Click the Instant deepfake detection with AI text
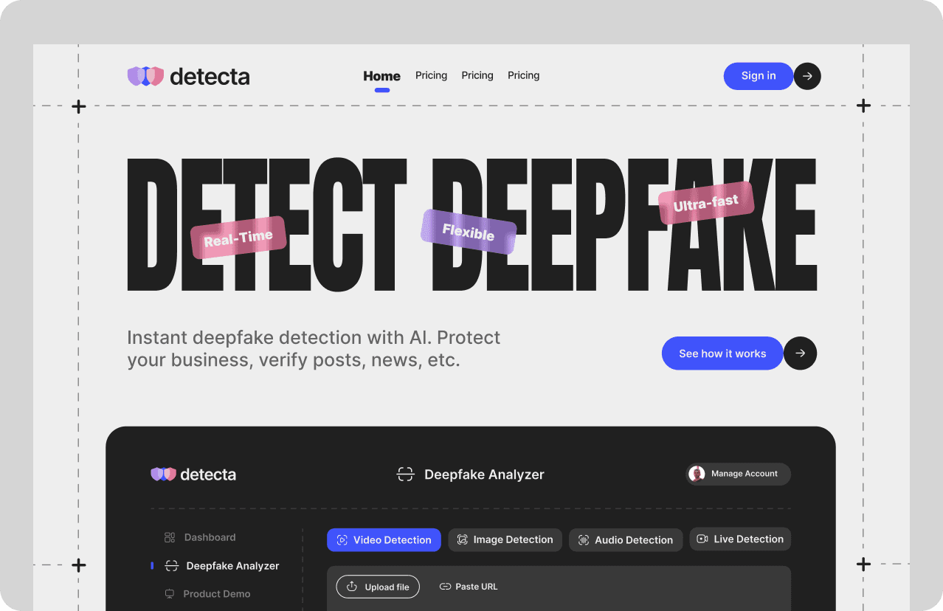This screenshot has width=943, height=611. (314, 348)
